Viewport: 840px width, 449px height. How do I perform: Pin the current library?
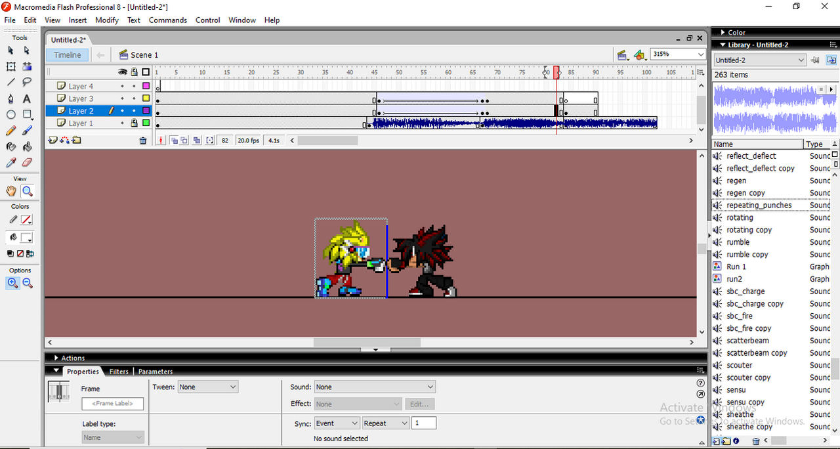coord(816,60)
